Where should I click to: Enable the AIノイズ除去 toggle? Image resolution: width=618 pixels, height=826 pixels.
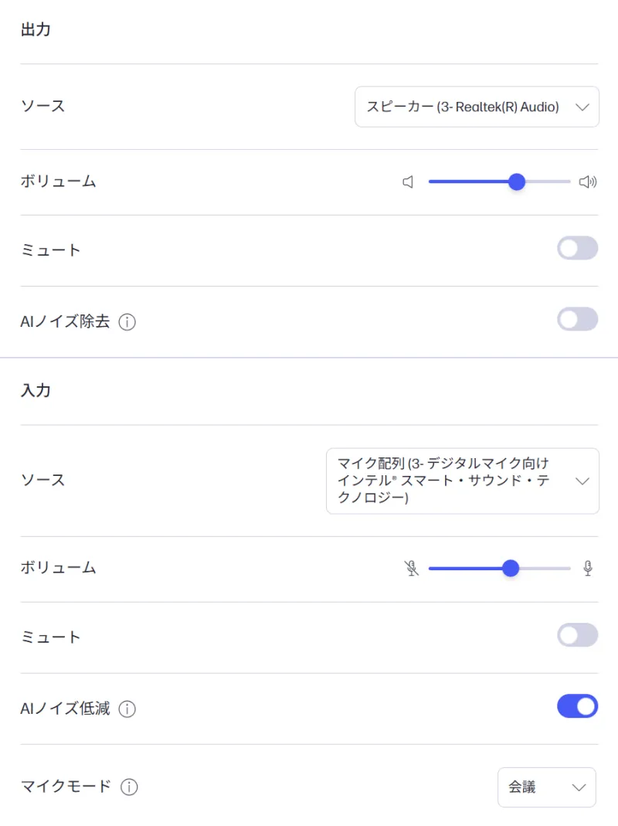pyautogui.click(x=577, y=319)
